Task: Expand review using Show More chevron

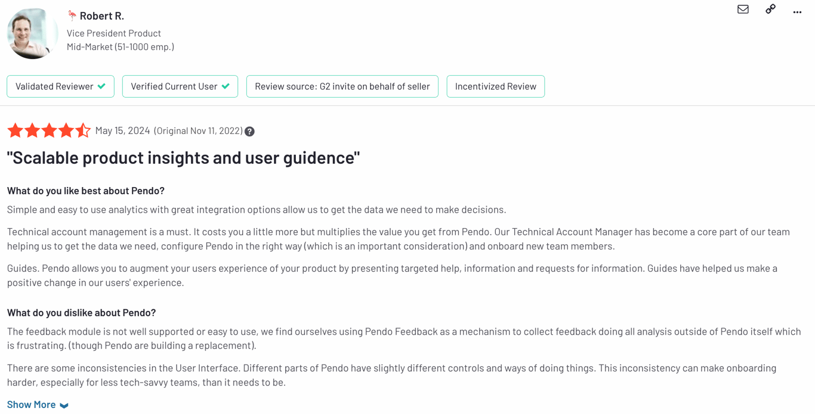Action: [64, 405]
